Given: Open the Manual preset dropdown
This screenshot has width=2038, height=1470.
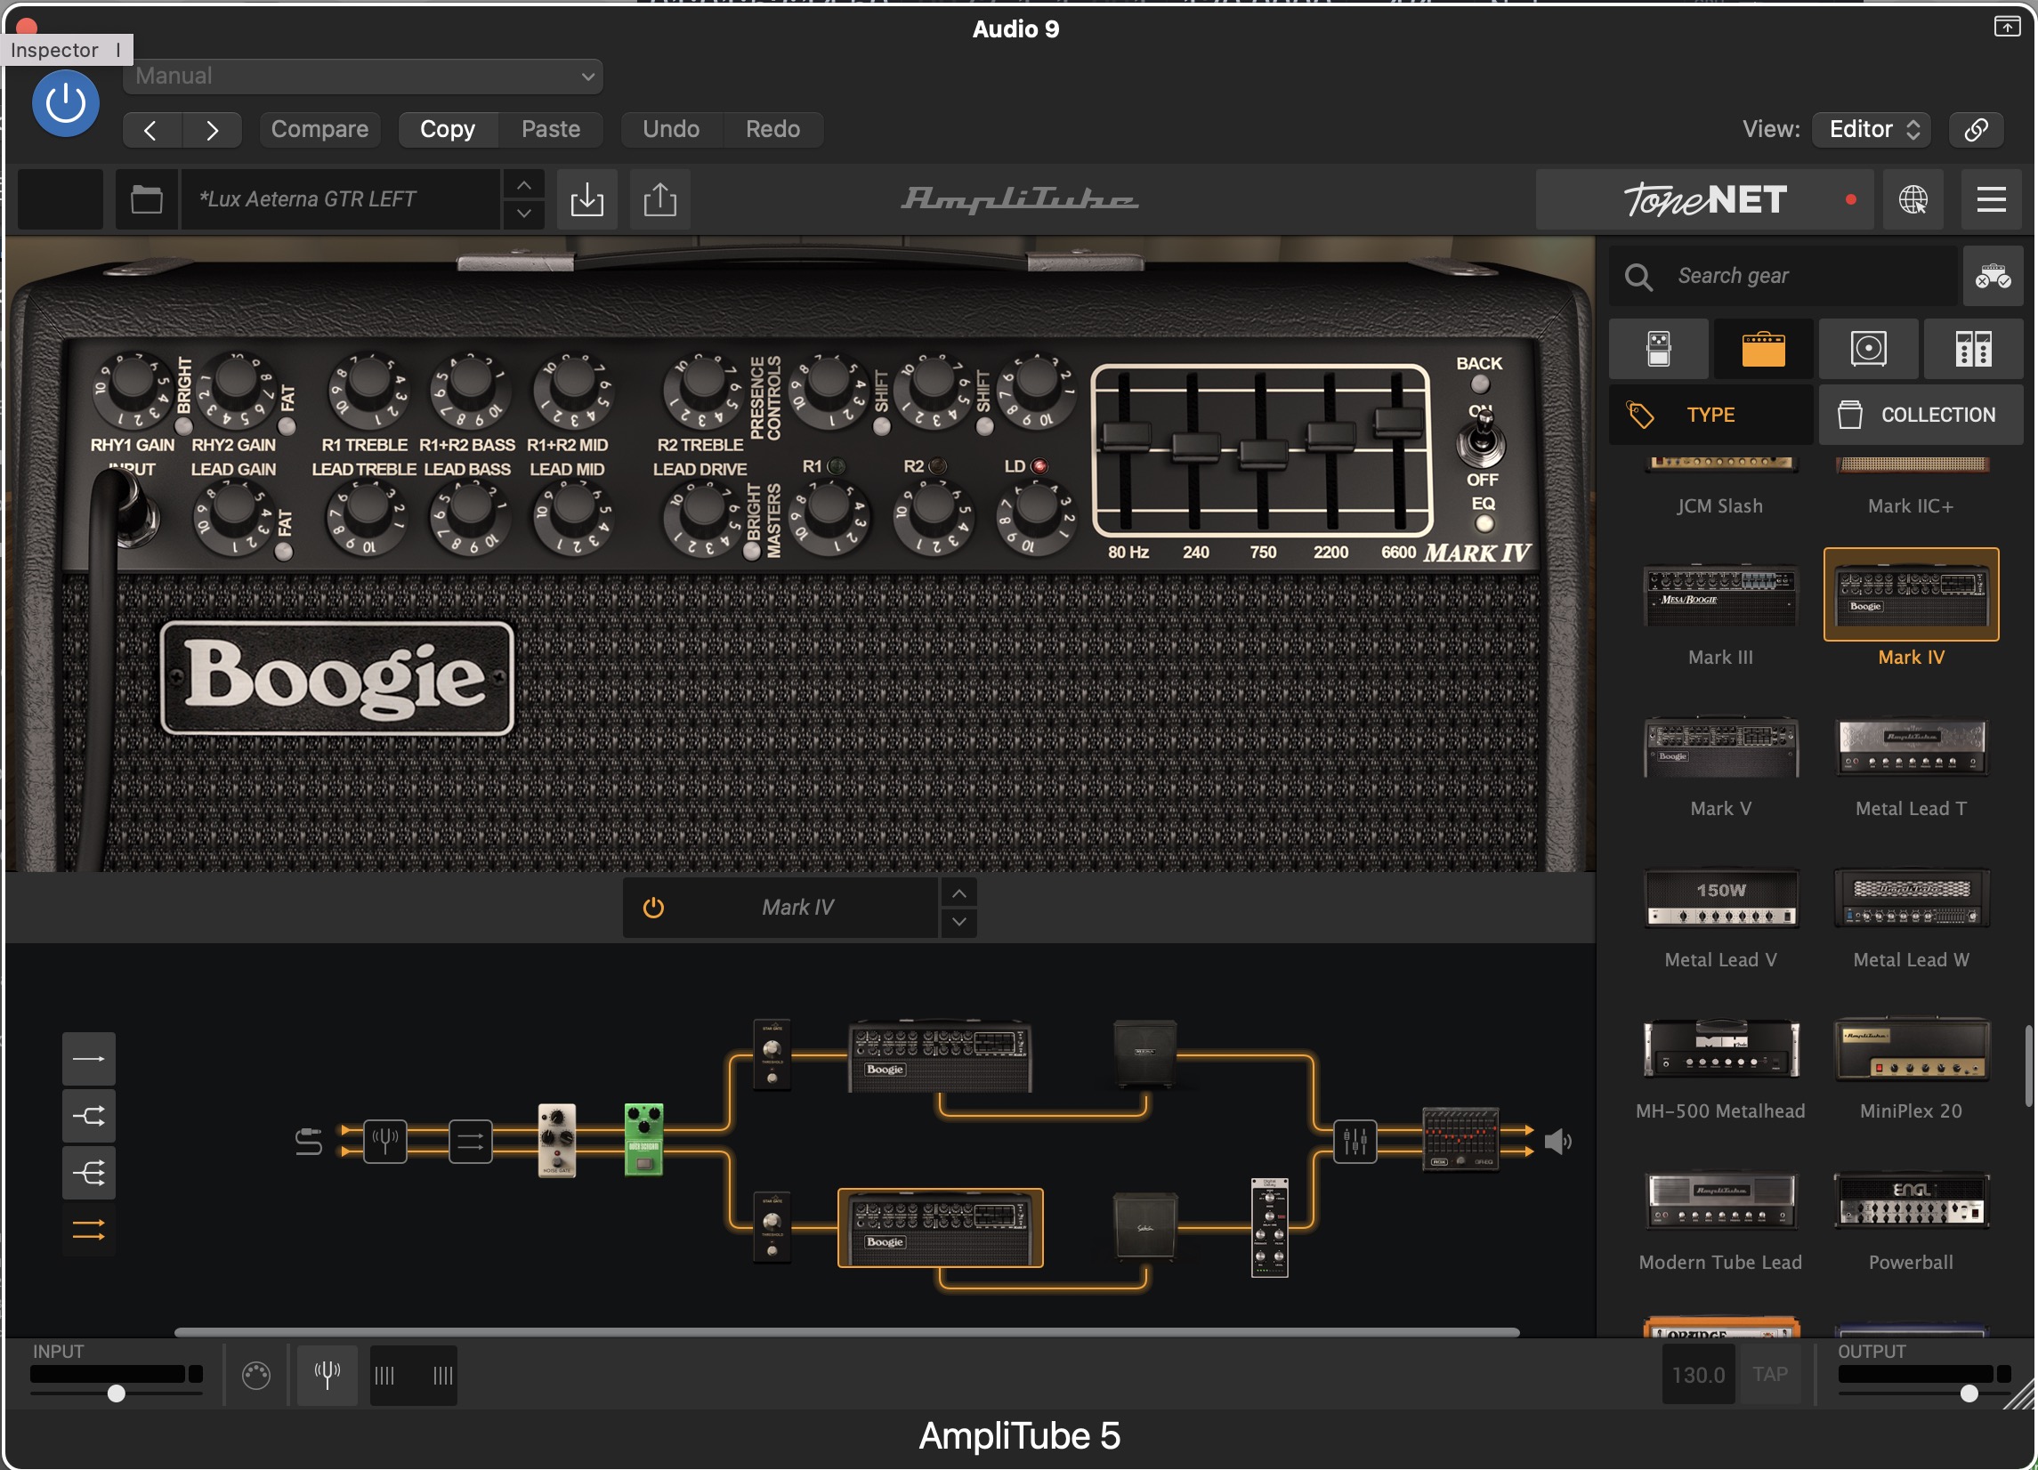Looking at the screenshot, I should tap(363, 77).
